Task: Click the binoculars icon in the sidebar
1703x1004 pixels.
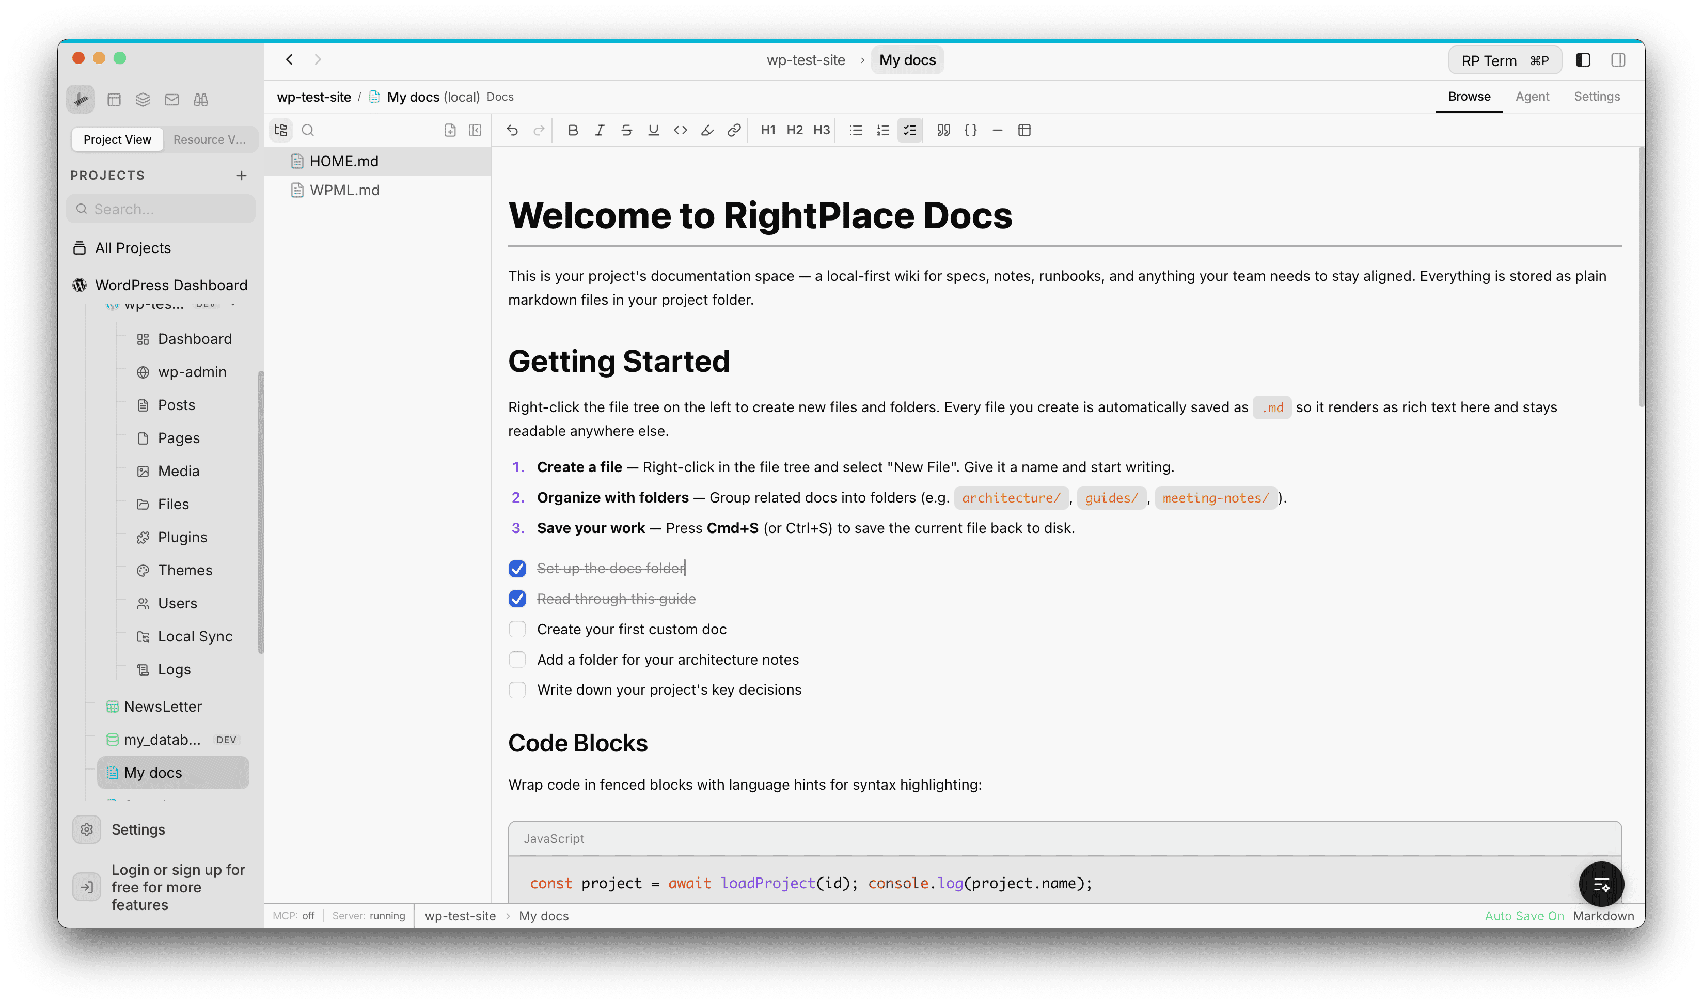Action: tap(201, 99)
